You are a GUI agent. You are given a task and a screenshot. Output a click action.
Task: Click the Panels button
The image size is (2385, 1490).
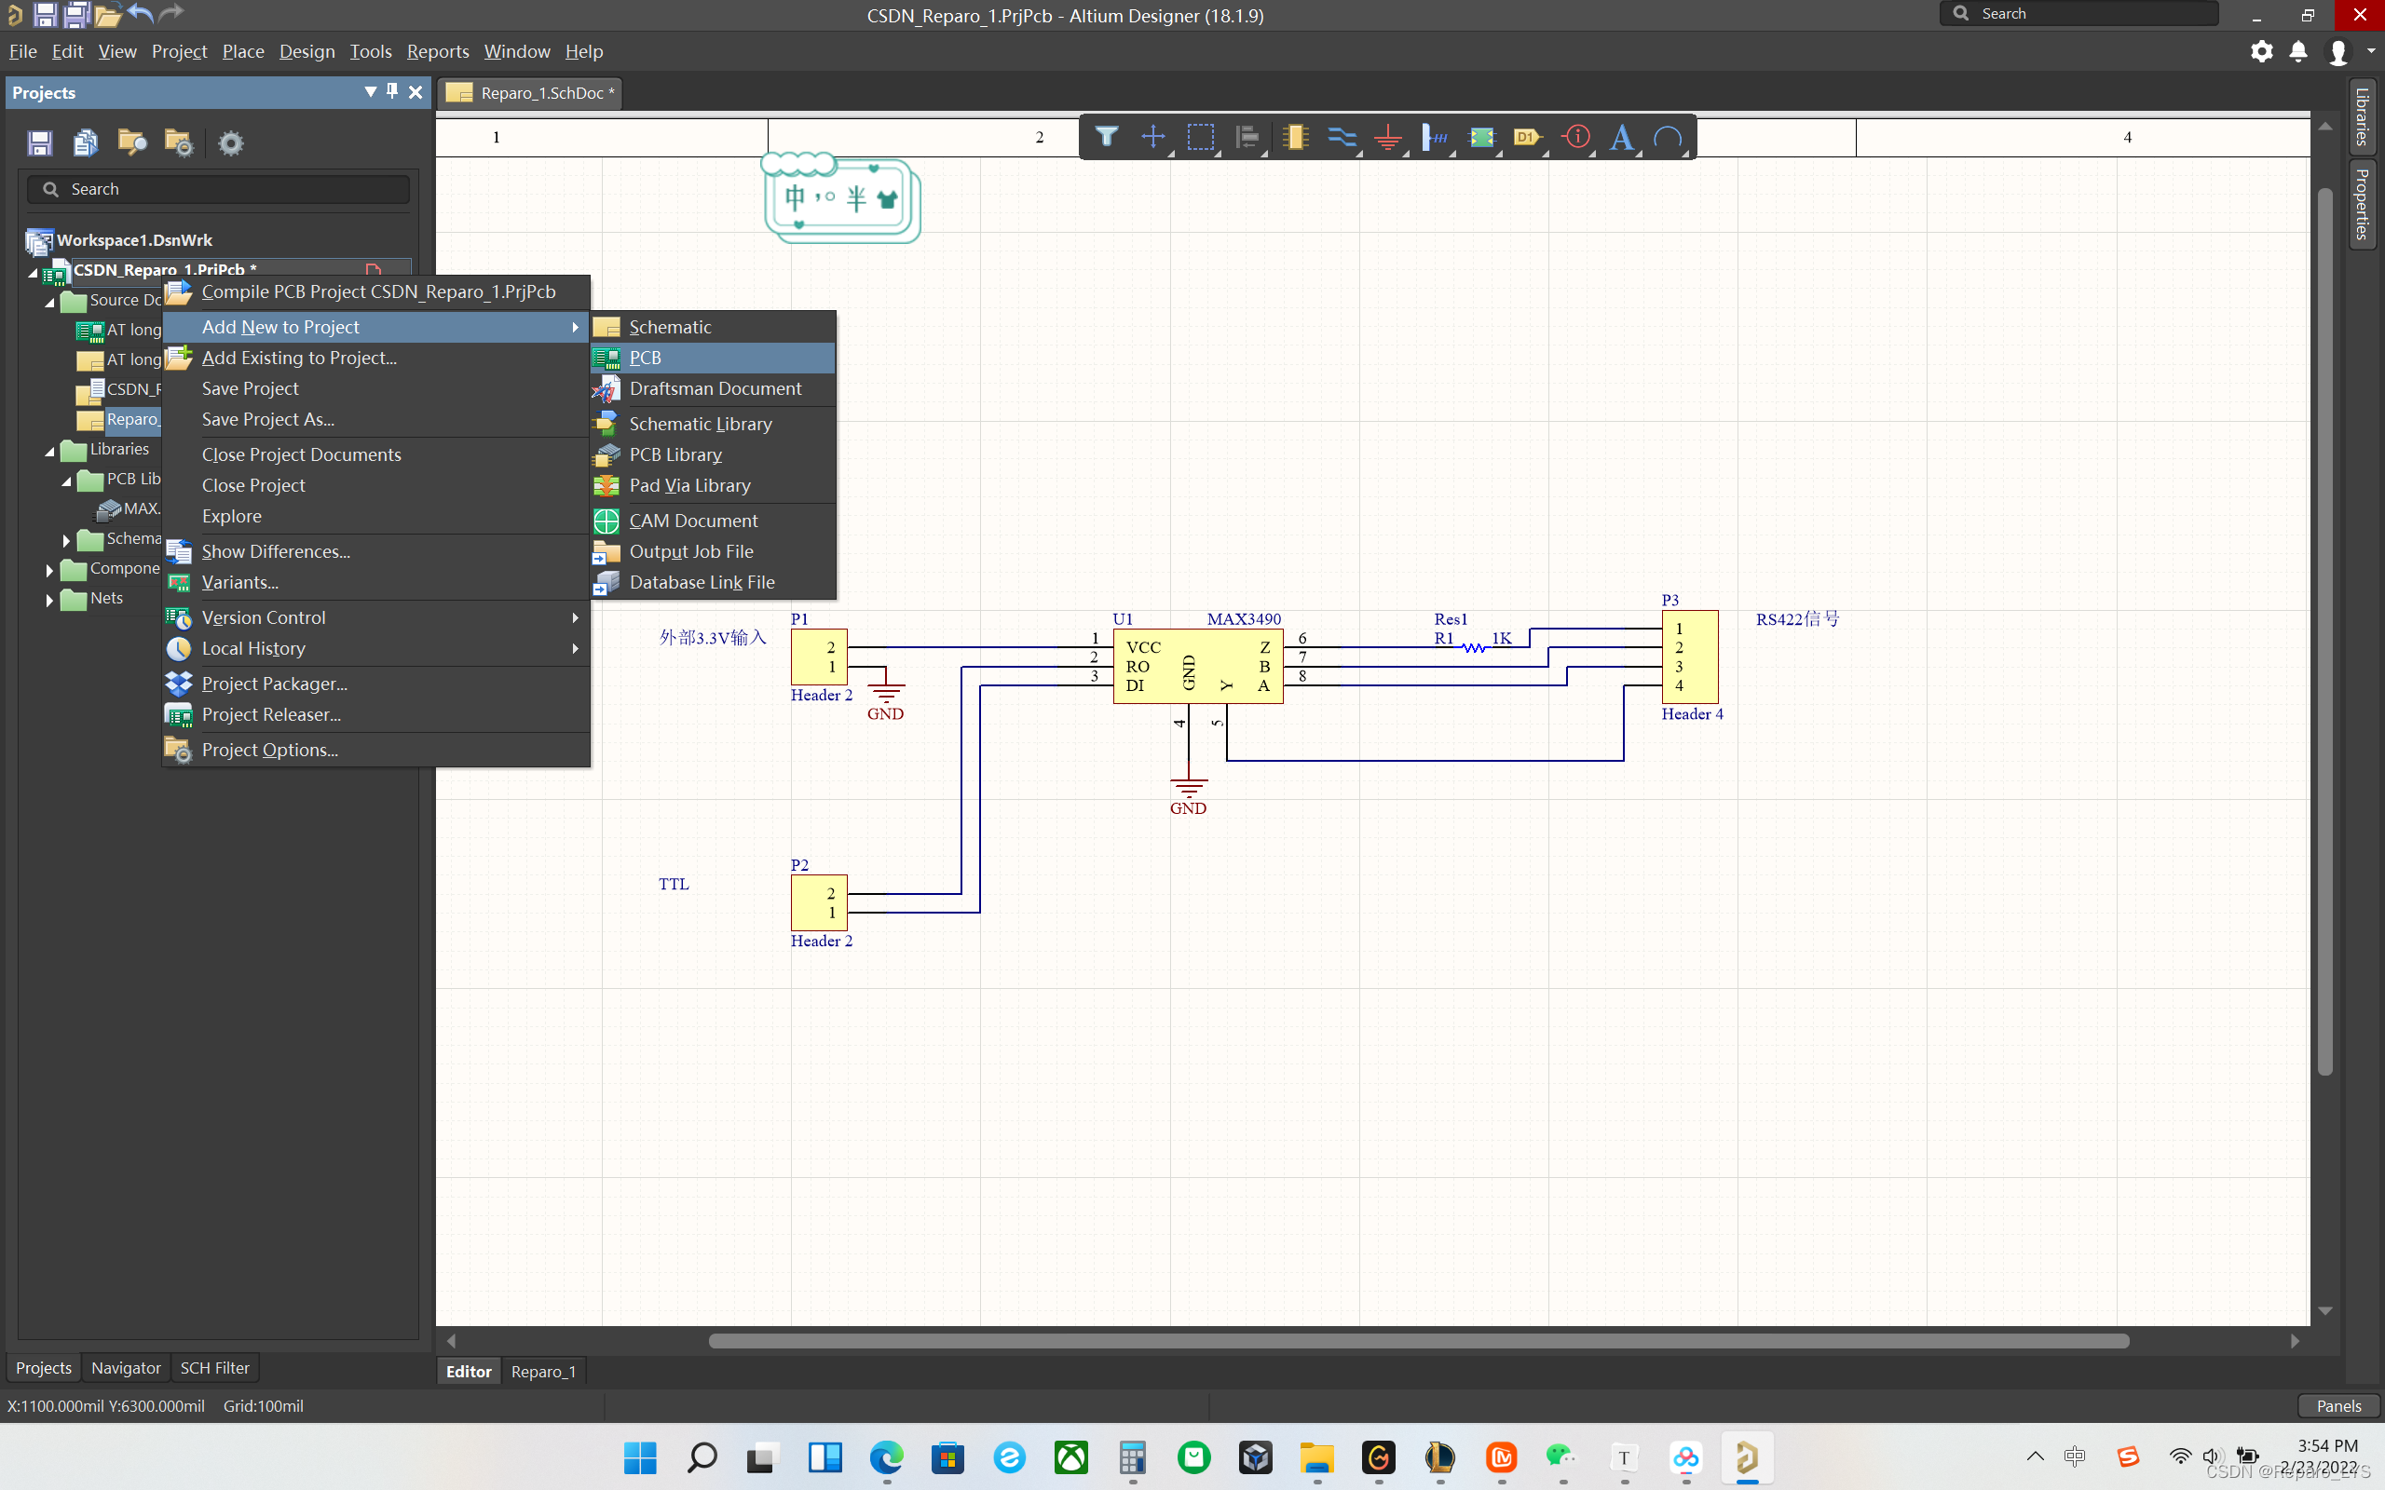pyautogui.click(x=2337, y=1405)
